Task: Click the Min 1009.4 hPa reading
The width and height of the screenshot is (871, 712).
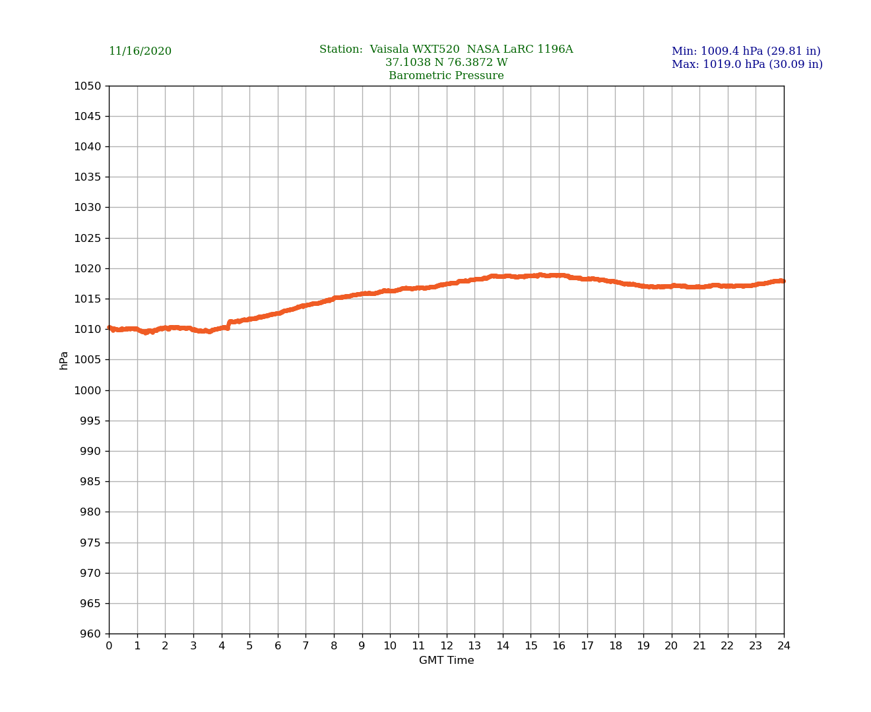Action: click(x=746, y=51)
